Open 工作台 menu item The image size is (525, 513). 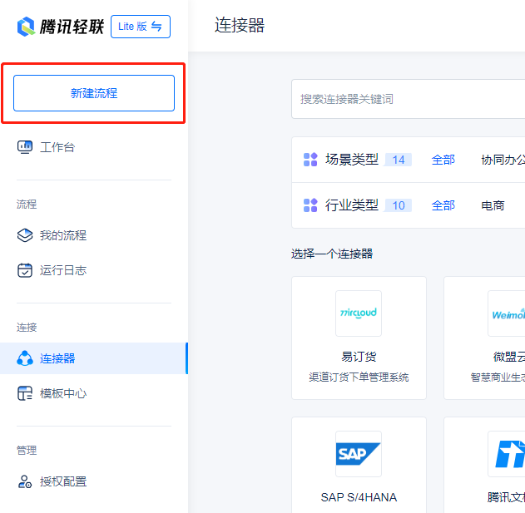click(x=57, y=147)
